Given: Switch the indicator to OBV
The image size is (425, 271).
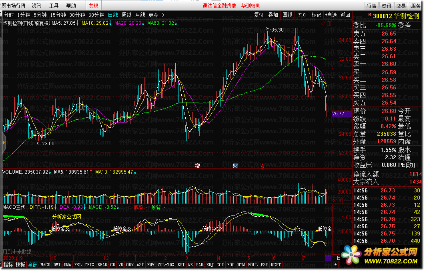Looking at the screenshot, I should click(x=130, y=265).
